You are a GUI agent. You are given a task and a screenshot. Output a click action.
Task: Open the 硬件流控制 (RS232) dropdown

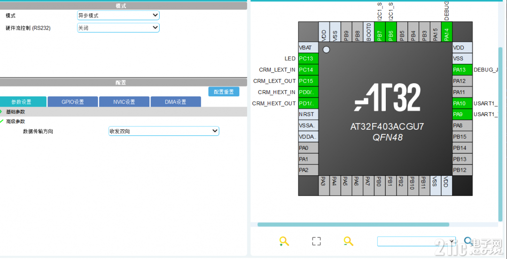point(118,28)
